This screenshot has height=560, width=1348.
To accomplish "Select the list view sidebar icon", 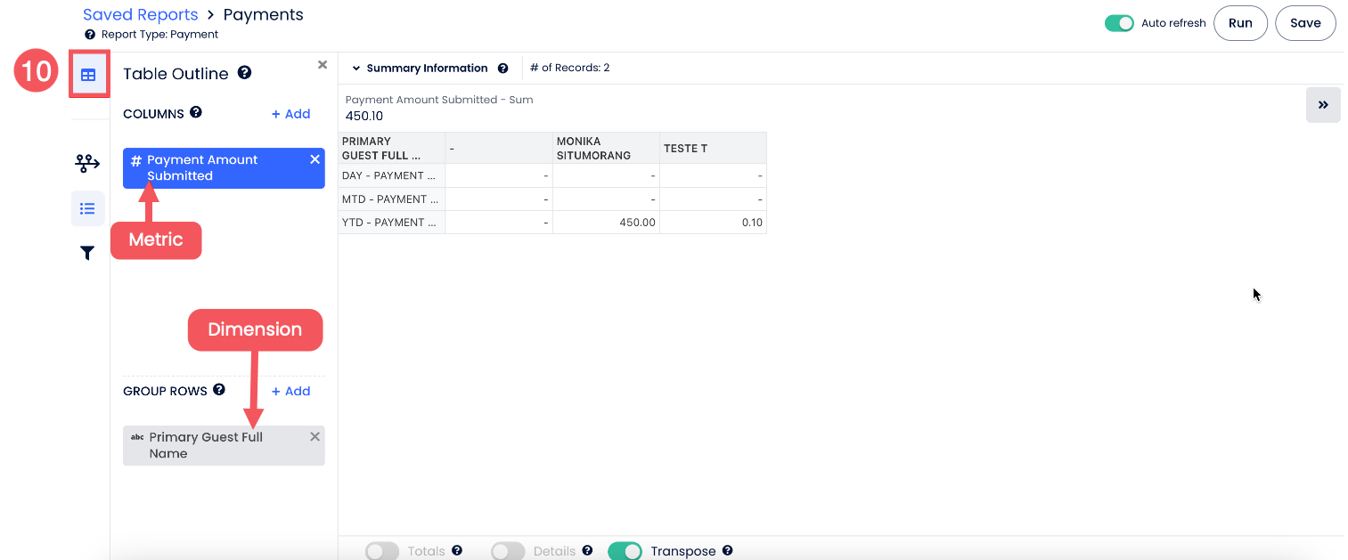I will click(87, 208).
